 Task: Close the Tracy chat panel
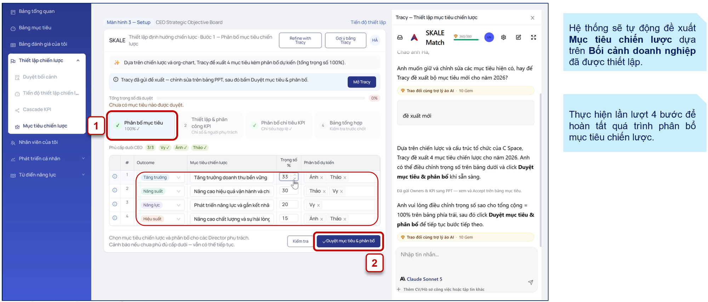532,18
